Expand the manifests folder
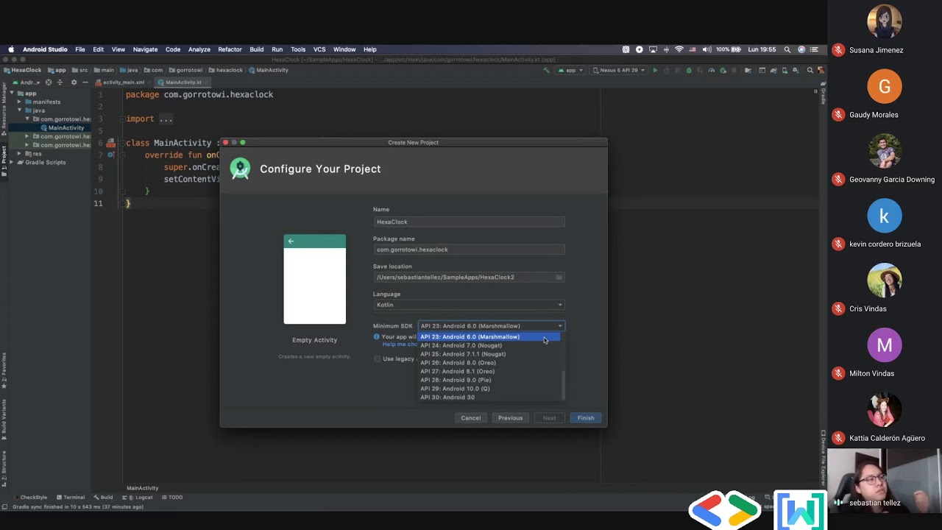This screenshot has width=942, height=530. pyautogui.click(x=21, y=102)
